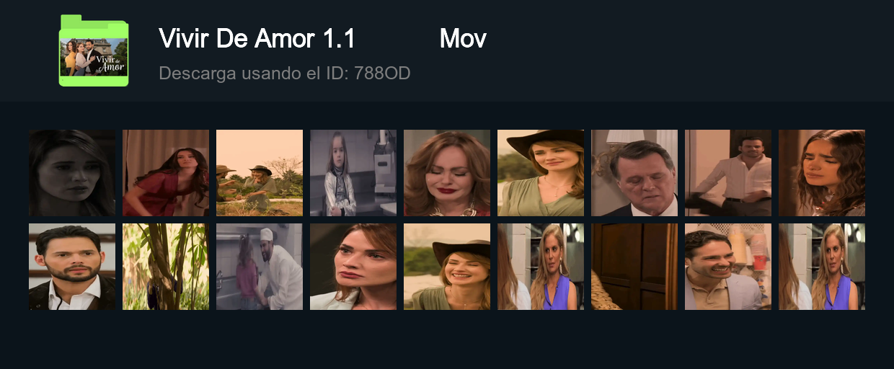The height and width of the screenshot is (369, 894).
Task: Open thumbnail of woman in red top
Action: (166, 173)
